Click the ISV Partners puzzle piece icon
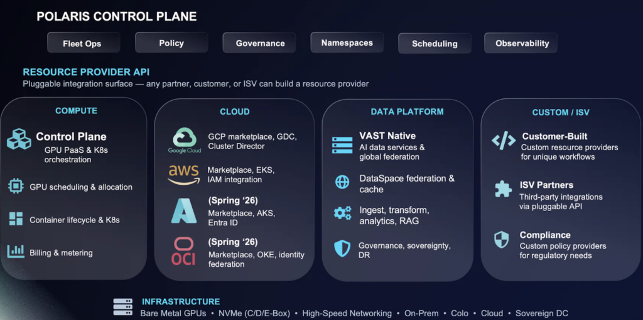Screen dimensions: 643x320 tap(503, 188)
